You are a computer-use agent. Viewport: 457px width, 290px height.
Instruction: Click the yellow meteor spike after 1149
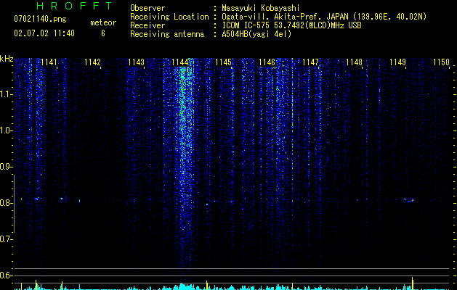pos(413,283)
